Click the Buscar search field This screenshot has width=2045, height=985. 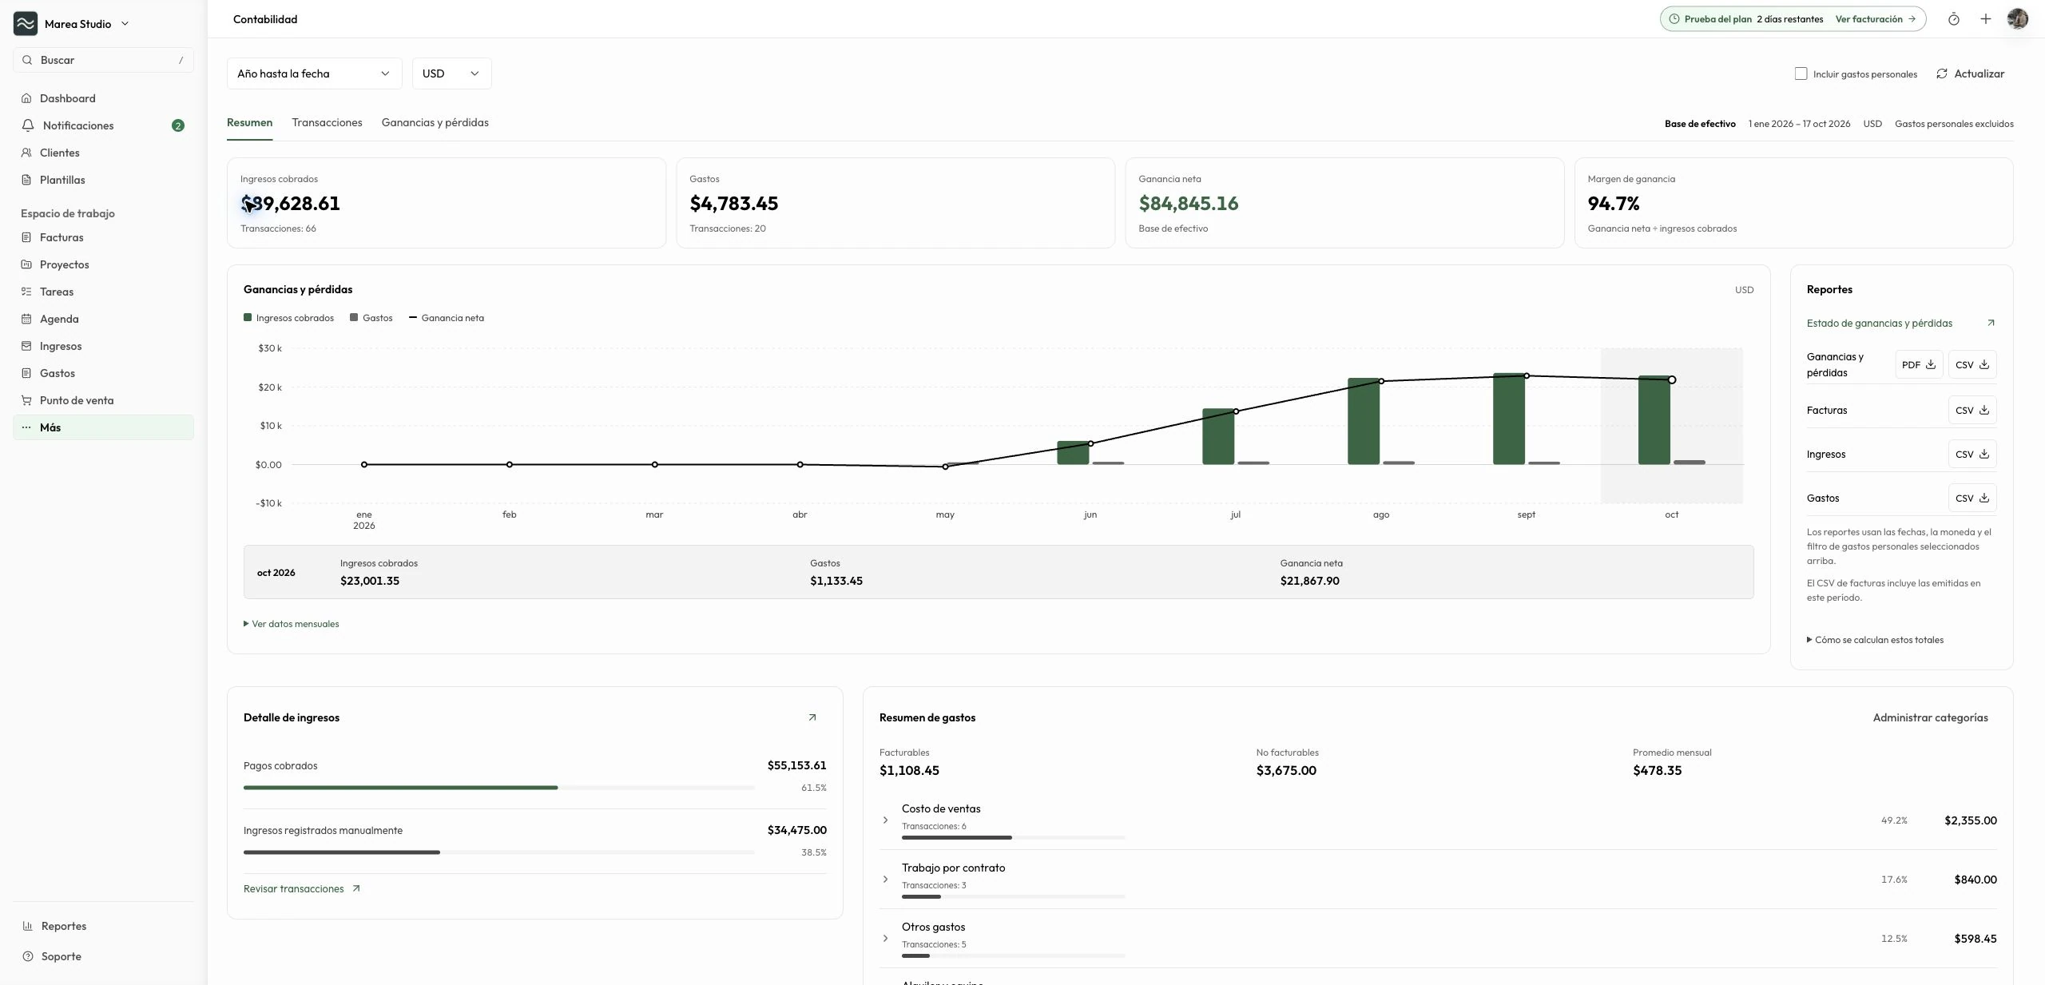(103, 60)
